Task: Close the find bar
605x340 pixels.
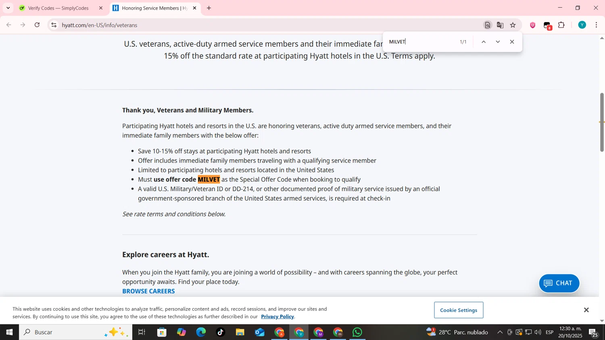Action: coord(512,42)
